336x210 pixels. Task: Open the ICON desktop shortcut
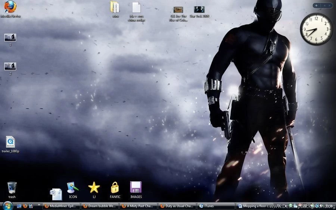click(73, 190)
